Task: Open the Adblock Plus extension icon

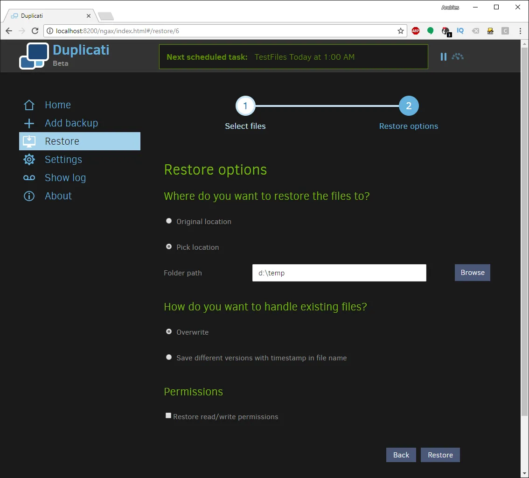Action: tap(416, 31)
